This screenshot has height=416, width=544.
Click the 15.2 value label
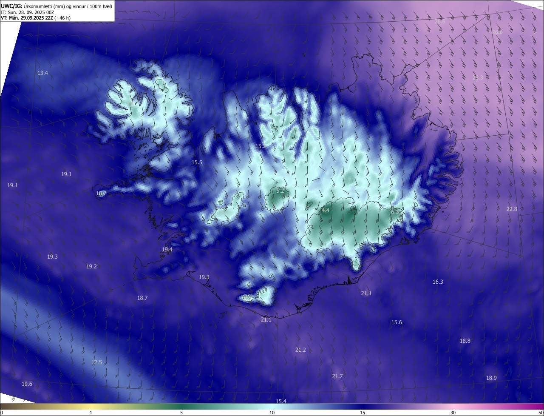261,146
